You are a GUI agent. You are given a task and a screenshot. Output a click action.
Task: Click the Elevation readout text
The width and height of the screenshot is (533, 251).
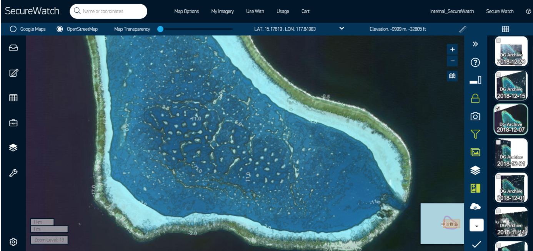tap(398, 29)
